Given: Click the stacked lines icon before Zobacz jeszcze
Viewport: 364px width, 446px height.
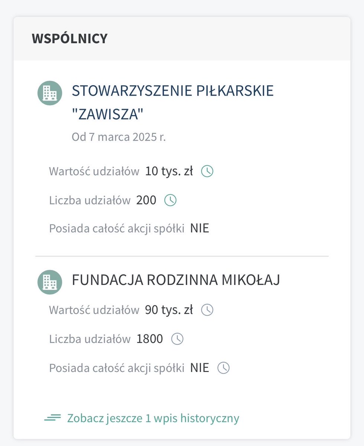Looking at the screenshot, I should click(52, 418).
